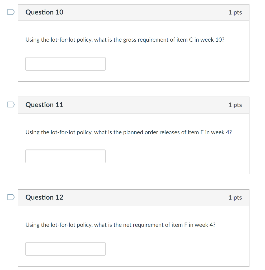The height and width of the screenshot is (270, 265).
Task: Flag Question 11 for review
Action: [11, 105]
